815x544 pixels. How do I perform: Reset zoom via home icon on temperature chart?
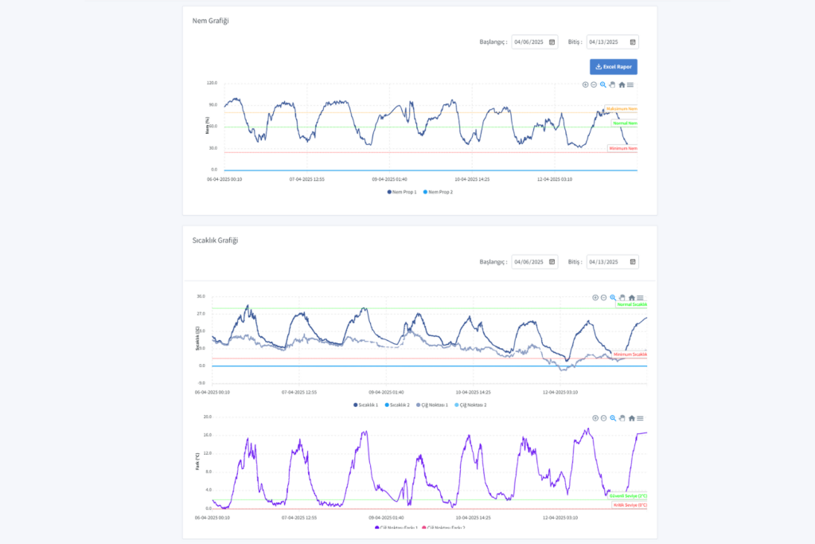631,297
